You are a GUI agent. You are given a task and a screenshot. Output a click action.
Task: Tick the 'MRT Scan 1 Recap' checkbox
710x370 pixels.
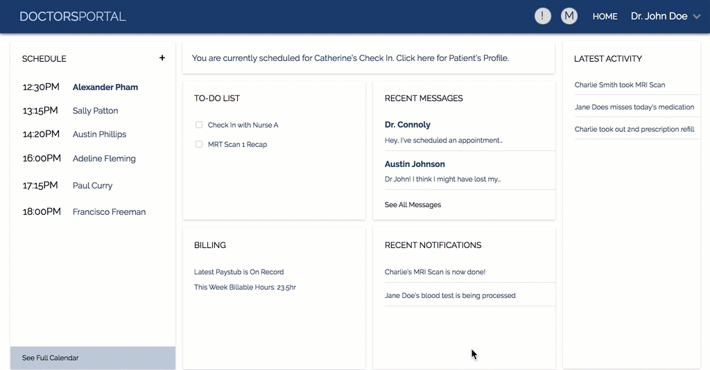click(x=199, y=144)
